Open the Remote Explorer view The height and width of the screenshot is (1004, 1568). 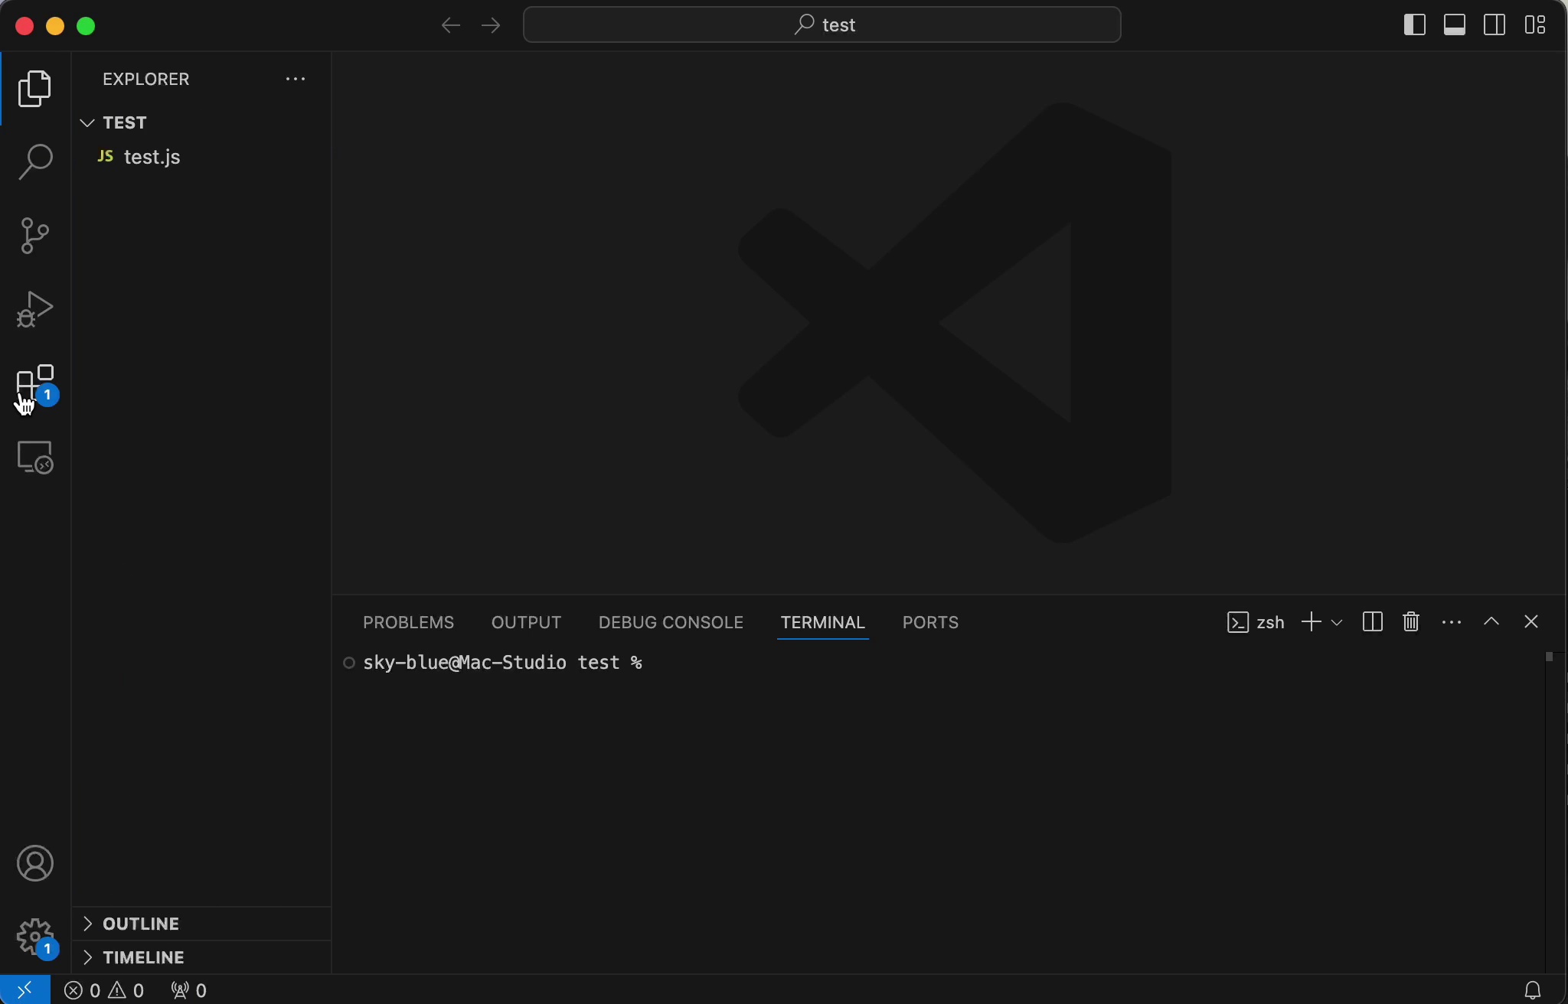tap(35, 458)
